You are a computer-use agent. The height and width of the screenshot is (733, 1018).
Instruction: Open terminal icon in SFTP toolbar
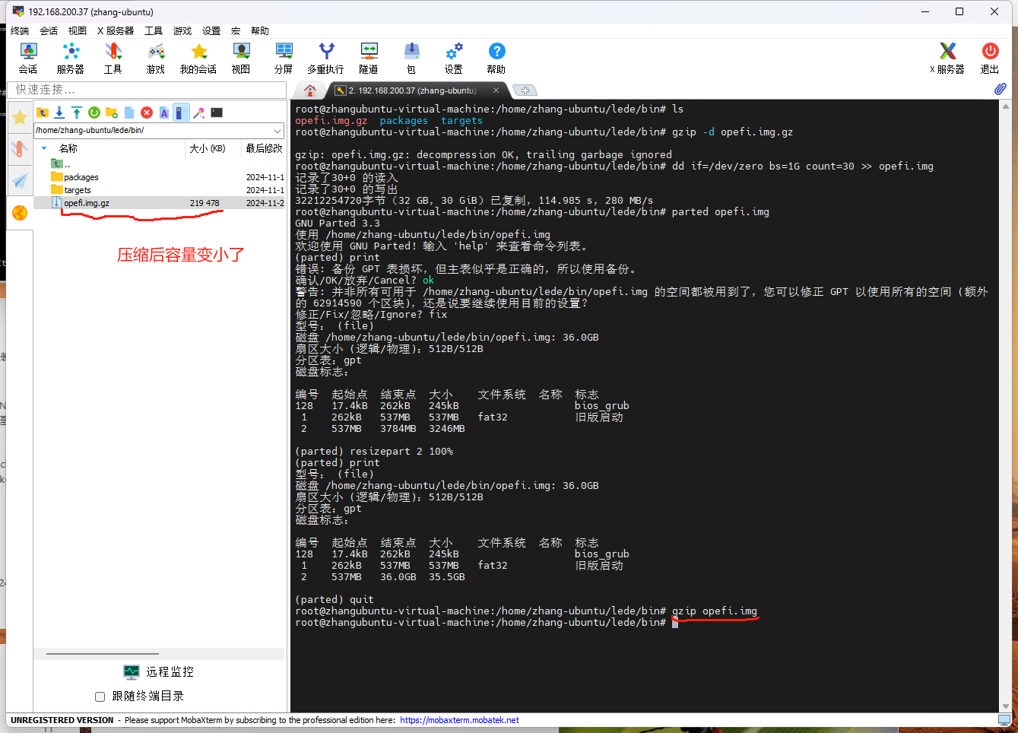click(x=217, y=113)
